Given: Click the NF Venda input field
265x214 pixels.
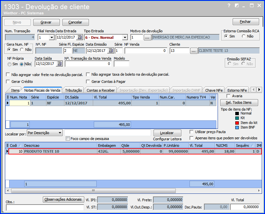Looking at the screenshot, I should click(x=146, y=51).
